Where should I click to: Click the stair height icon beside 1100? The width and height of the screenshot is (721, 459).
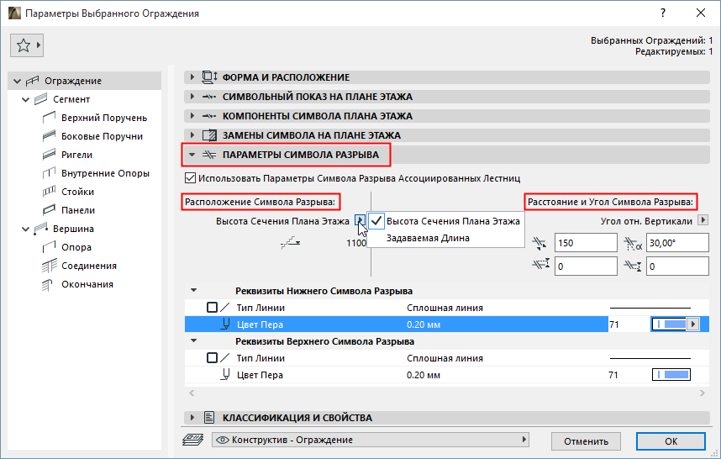point(290,243)
